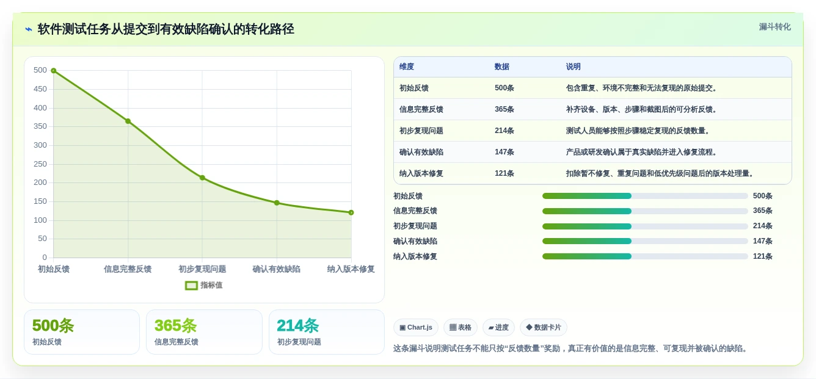
Task: Click the description starting 测试人员能够
Action: coord(639,131)
